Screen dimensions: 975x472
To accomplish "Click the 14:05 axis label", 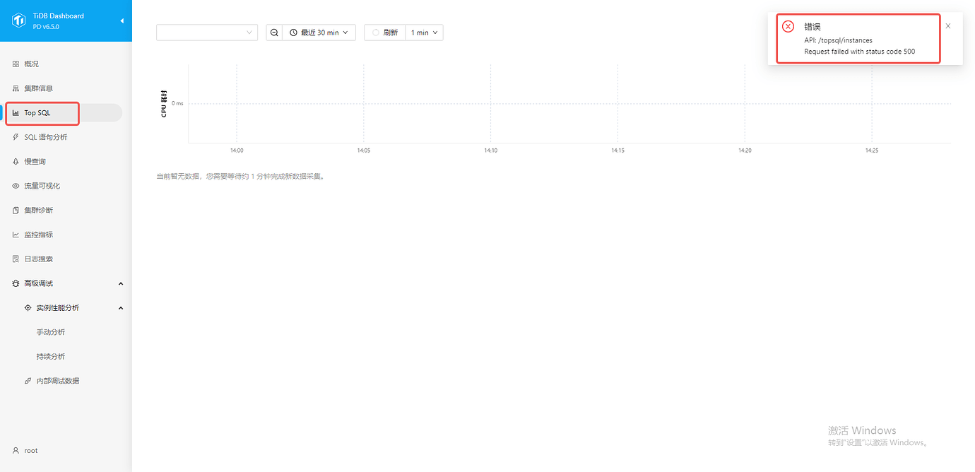I will (x=364, y=151).
